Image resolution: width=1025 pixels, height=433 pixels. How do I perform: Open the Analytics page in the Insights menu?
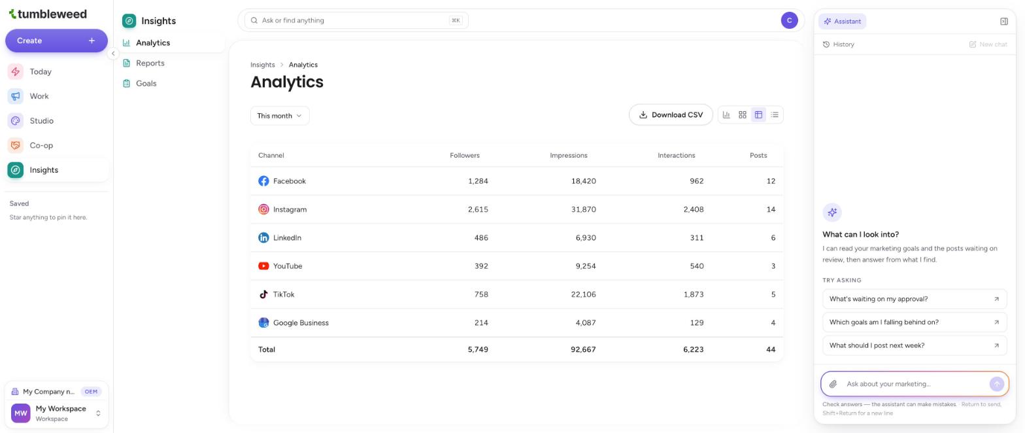(173, 43)
